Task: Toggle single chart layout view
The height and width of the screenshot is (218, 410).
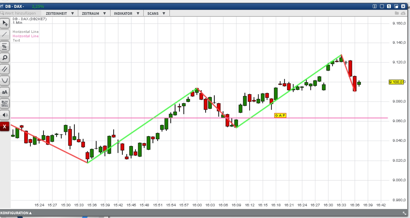Action: [388, 6]
